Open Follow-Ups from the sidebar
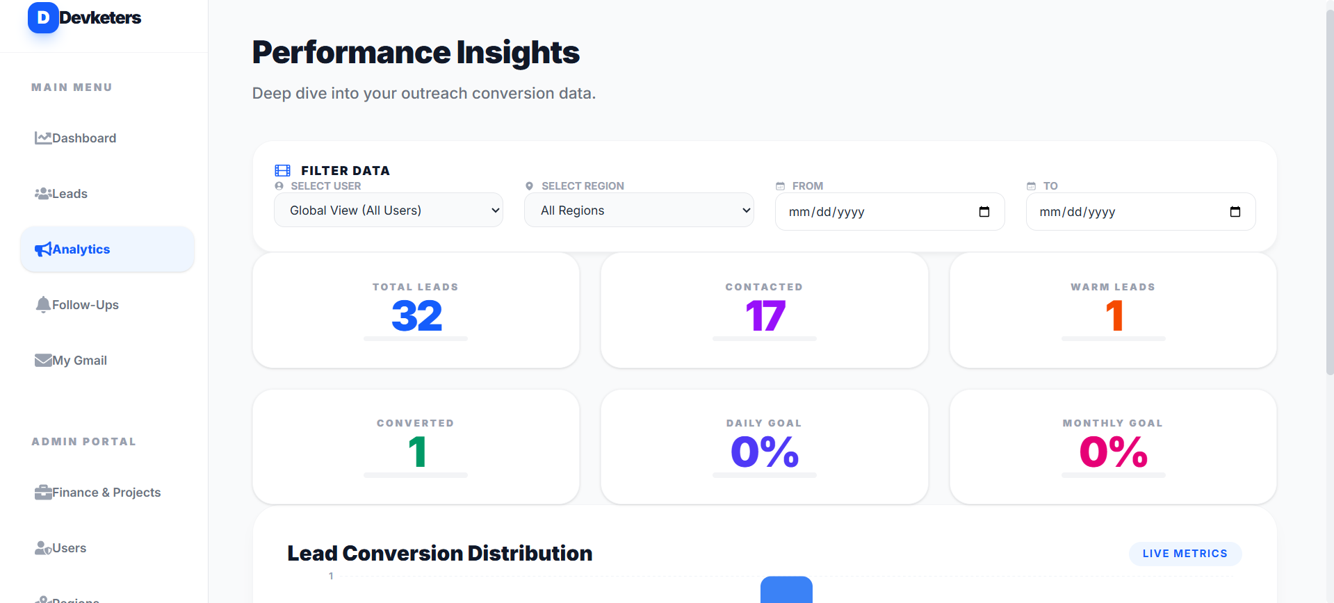 coord(107,305)
